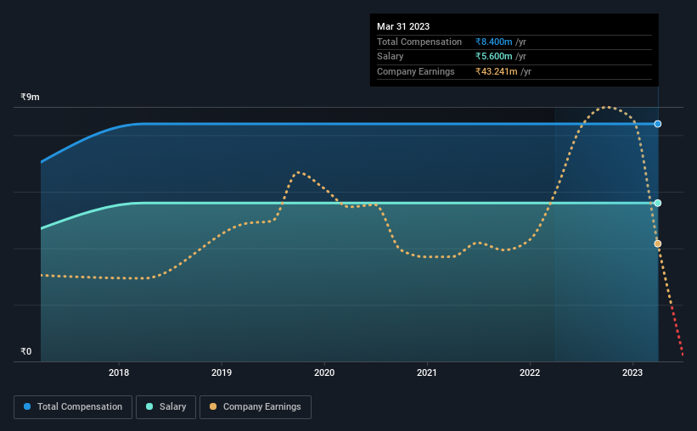
Task: Click the 2019 x-axis label
Action: point(222,372)
